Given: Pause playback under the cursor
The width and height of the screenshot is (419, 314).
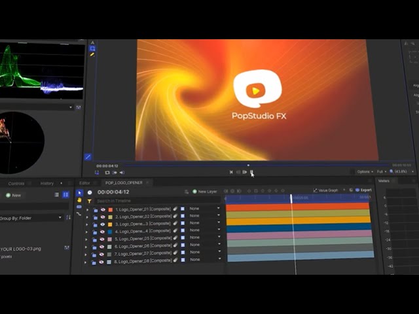Looking at the screenshot, I should [x=251, y=172].
